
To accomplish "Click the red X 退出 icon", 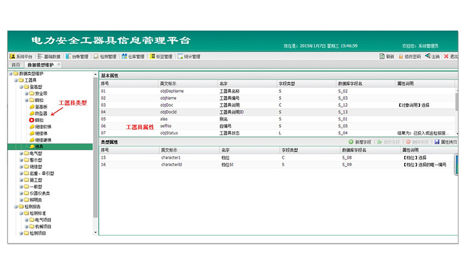I will pyautogui.click(x=446, y=56).
